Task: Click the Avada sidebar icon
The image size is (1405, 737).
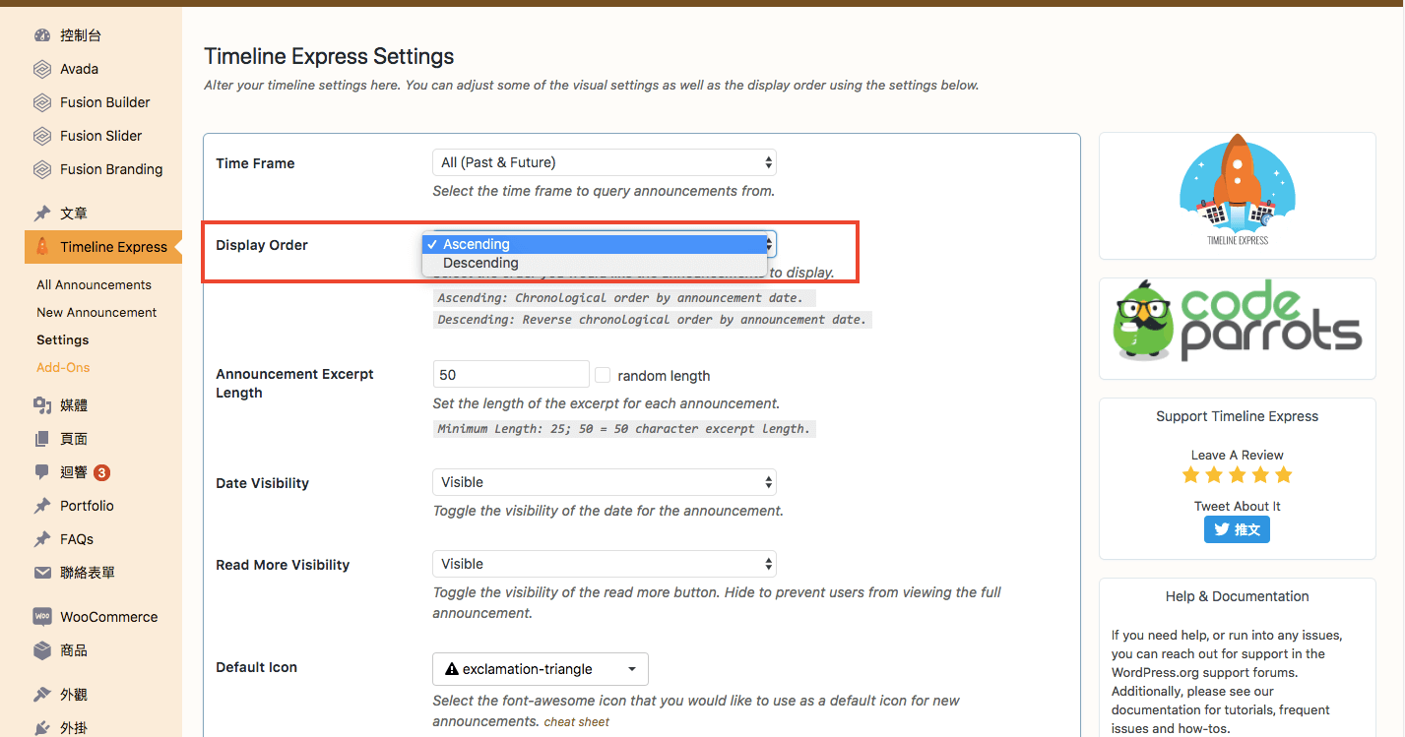Action: pos(42,69)
